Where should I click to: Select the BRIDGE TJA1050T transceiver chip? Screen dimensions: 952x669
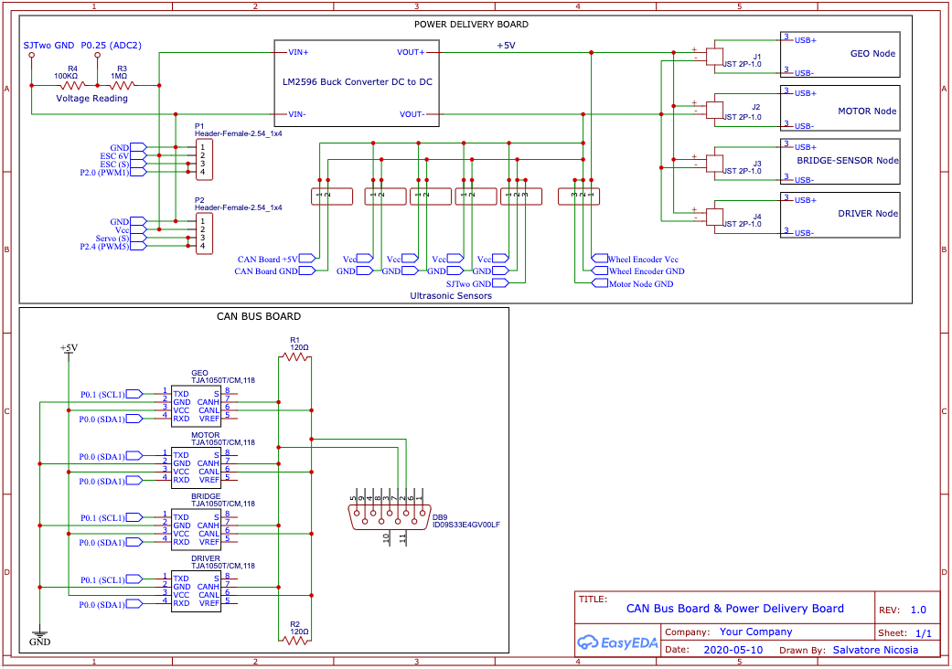tap(196, 529)
